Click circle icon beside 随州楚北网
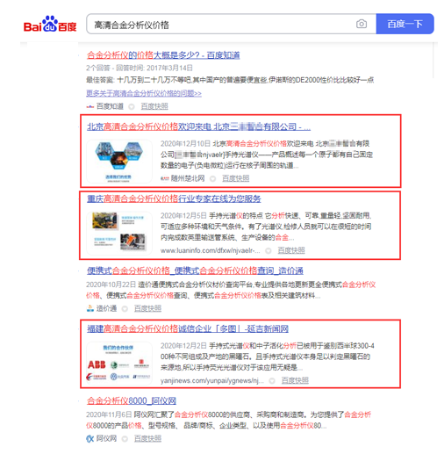This screenshot has height=454, width=444. [x=213, y=178]
